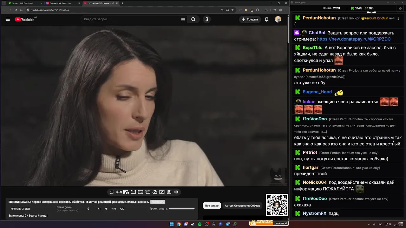
Task: Open the YouTube account avatar menu
Action: pos(278,19)
